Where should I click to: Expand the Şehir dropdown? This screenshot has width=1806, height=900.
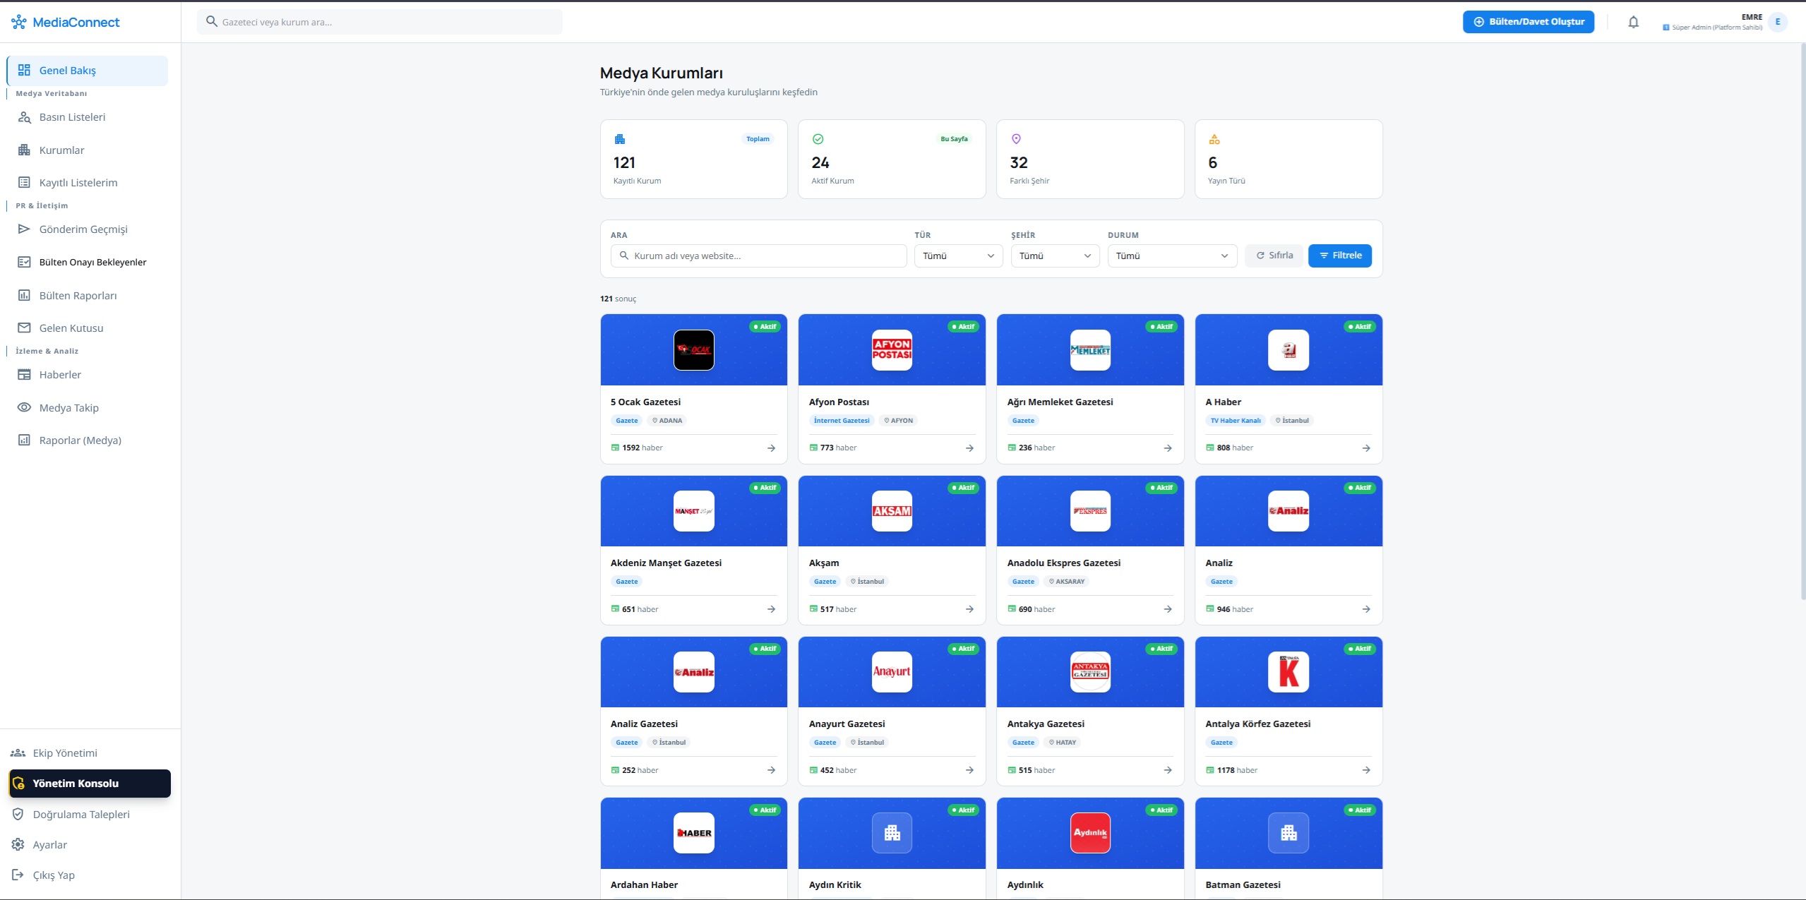[1055, 256]
